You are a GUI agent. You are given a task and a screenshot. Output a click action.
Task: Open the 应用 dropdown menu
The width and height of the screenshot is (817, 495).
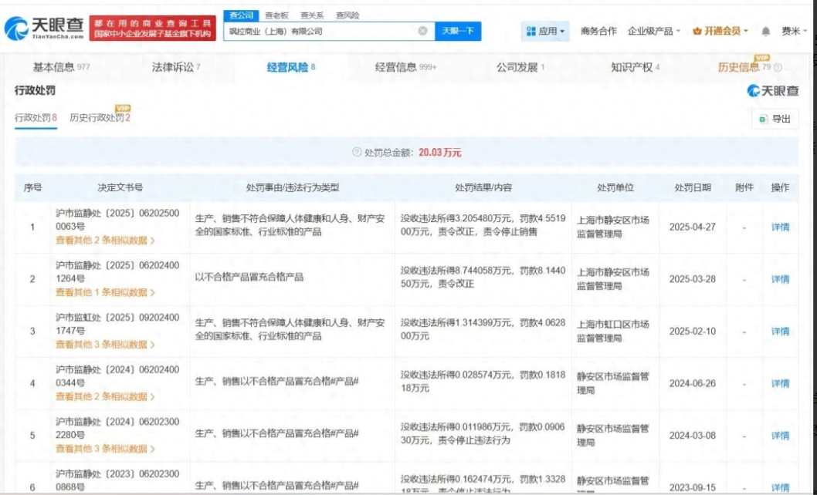pos(546,32)
